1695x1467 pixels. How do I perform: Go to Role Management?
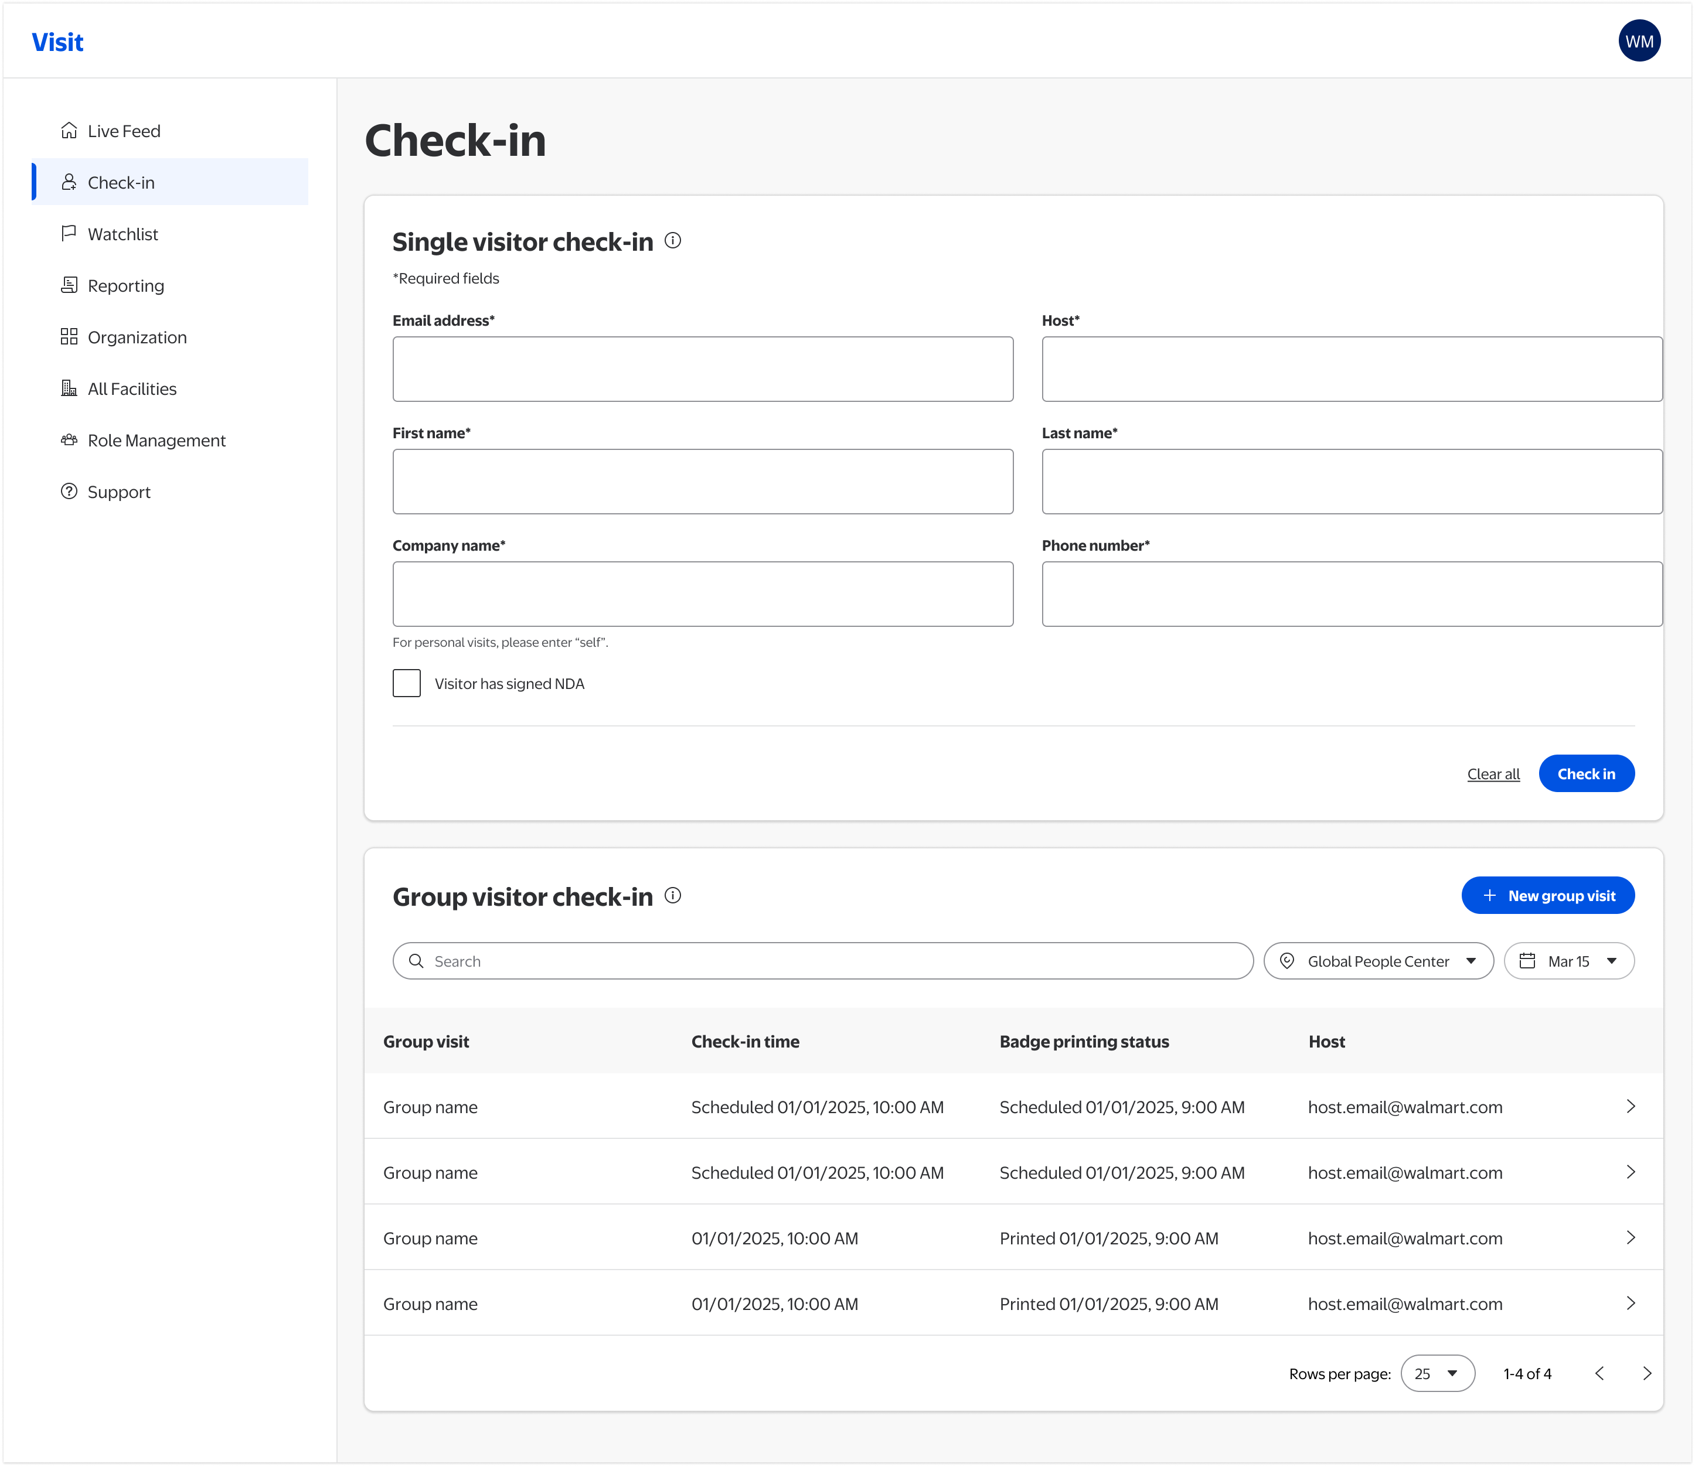[x=169, y=441]
